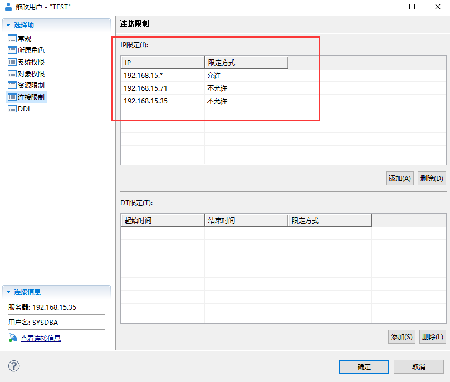Minimize the 修改用户 window

point(387,7)
